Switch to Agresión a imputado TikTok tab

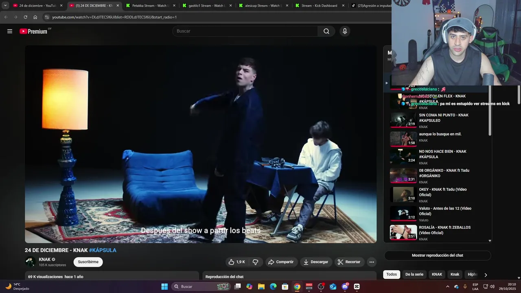370,6
